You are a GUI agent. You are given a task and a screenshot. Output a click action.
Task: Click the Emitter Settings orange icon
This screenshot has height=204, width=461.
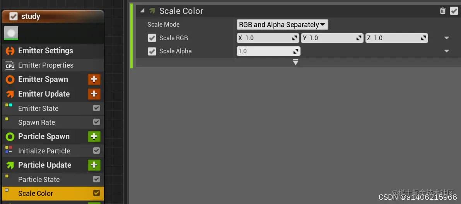click(x=10, y=51)
